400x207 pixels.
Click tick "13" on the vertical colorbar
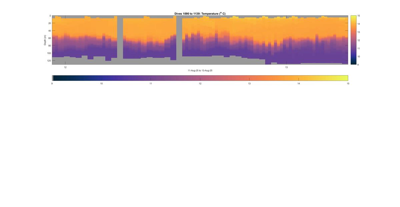coord(359,32)
